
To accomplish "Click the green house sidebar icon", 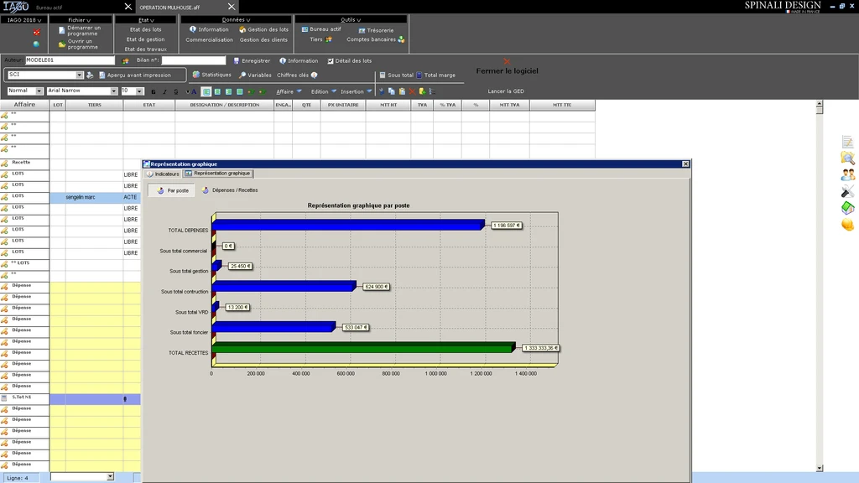I will [x=847, y=208].
